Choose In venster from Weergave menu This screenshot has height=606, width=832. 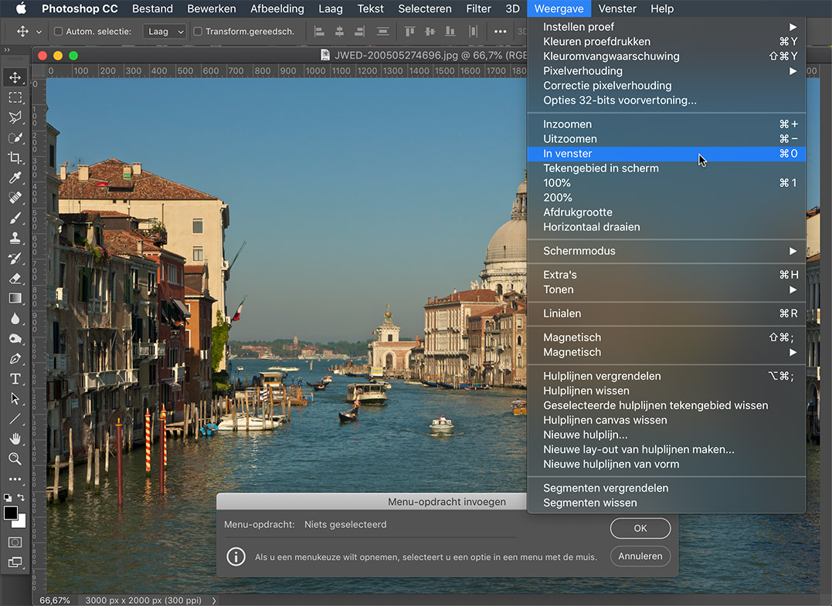click(568, 154)
